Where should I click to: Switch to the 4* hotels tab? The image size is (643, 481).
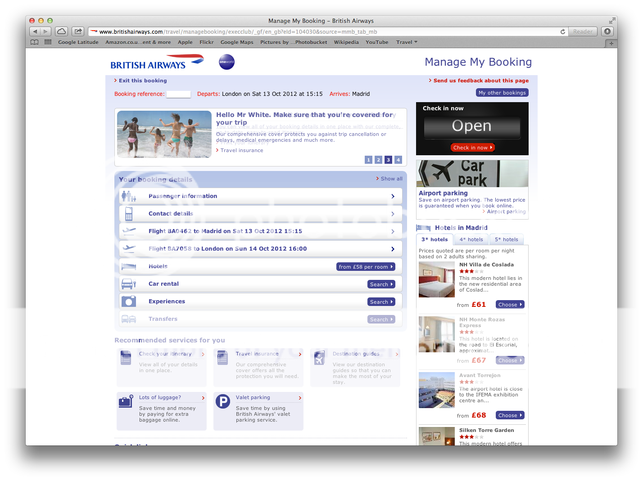[x=471, y=240]
